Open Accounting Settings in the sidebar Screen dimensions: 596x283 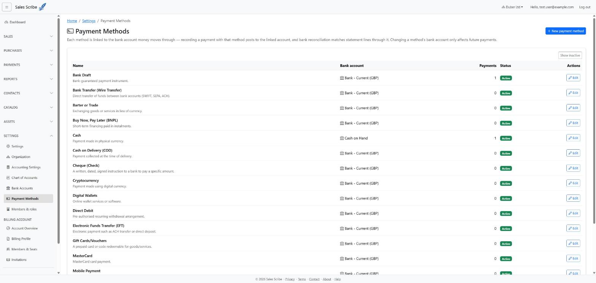29,167
